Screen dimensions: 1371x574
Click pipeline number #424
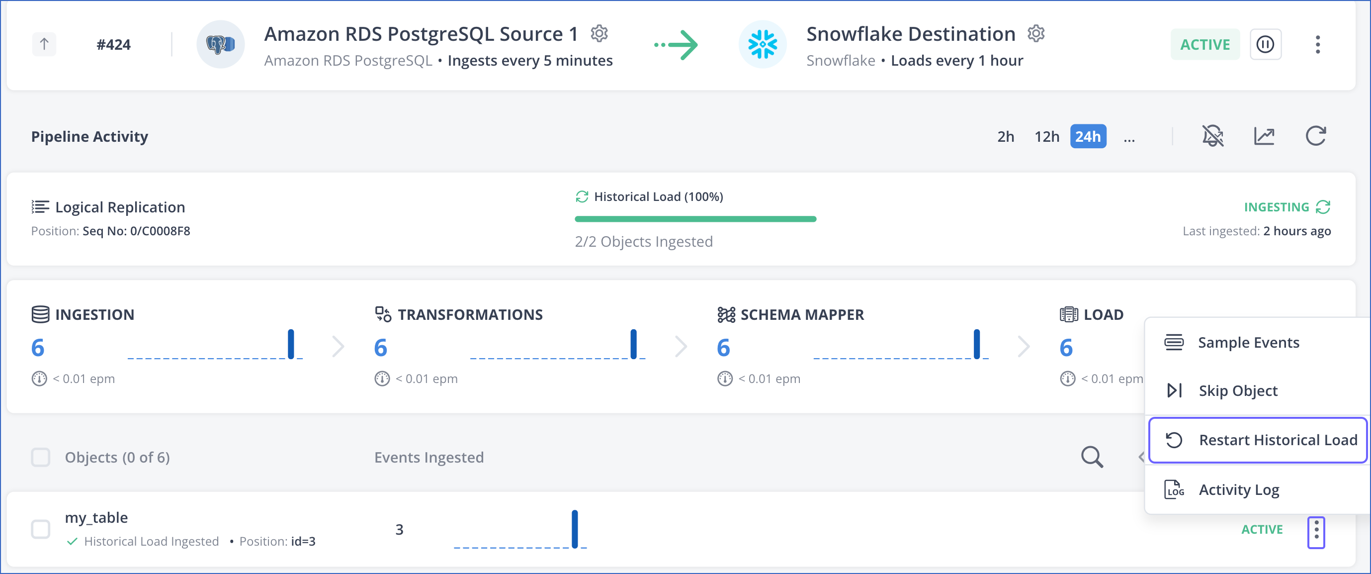pyautogui.click(x=113, y=45)
